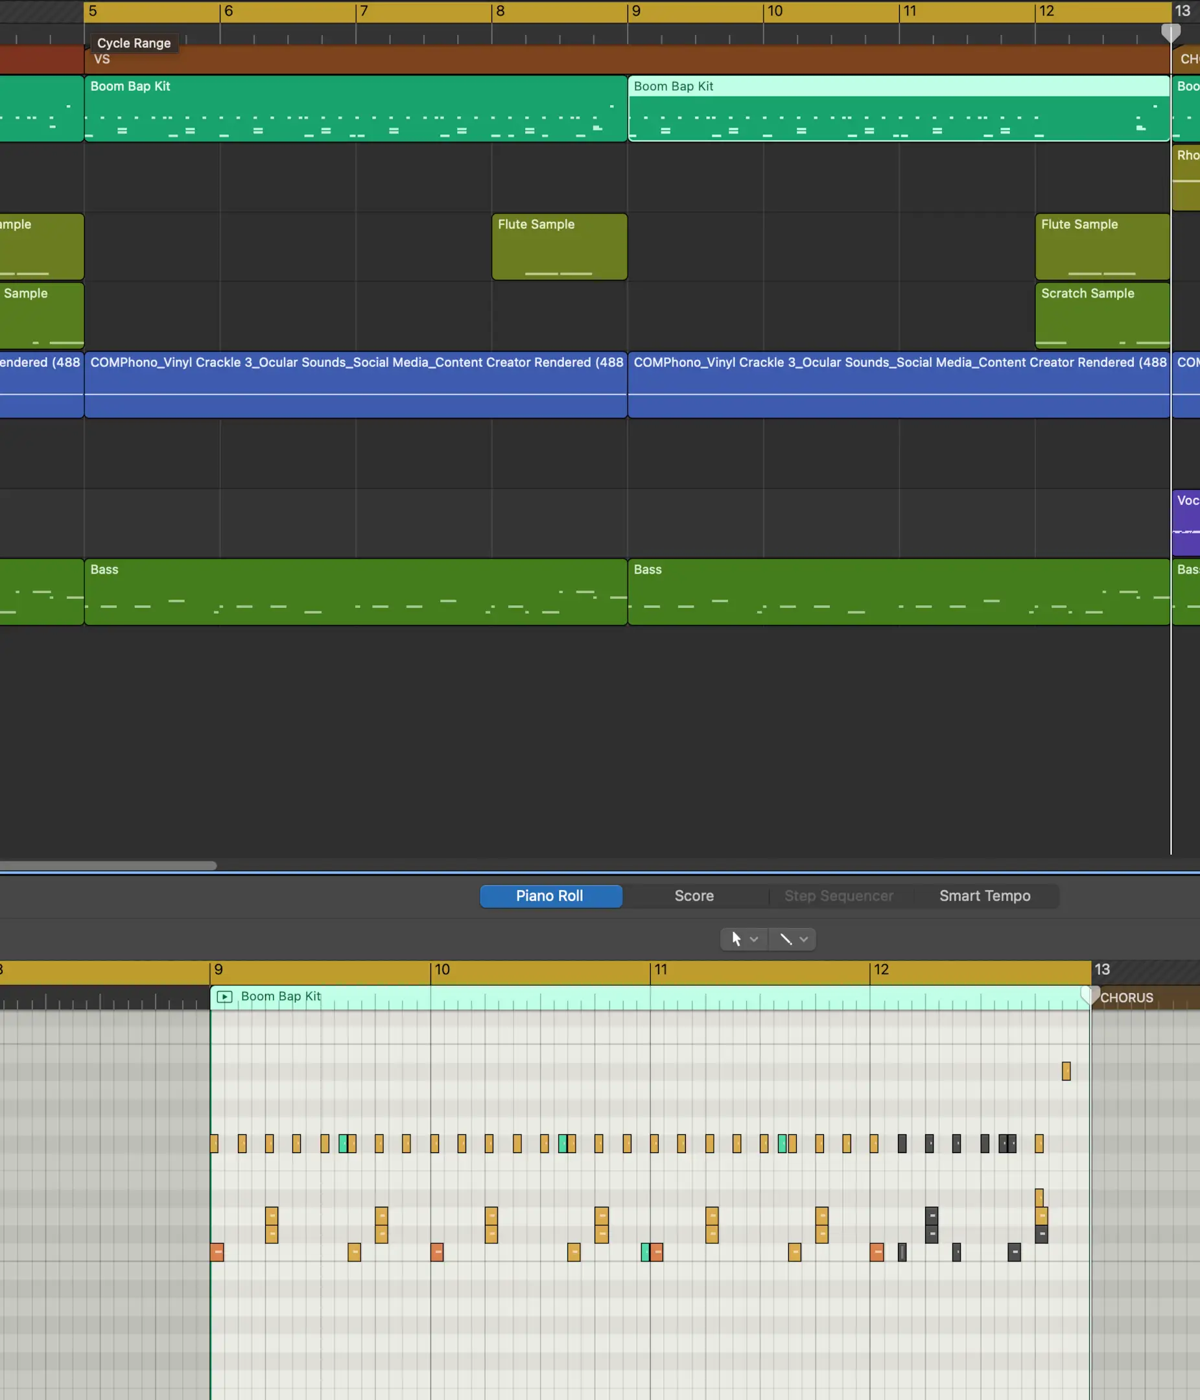Select the Bass region starting at bar 5
Screen dimensions: 1200x1400
point(355,591)
